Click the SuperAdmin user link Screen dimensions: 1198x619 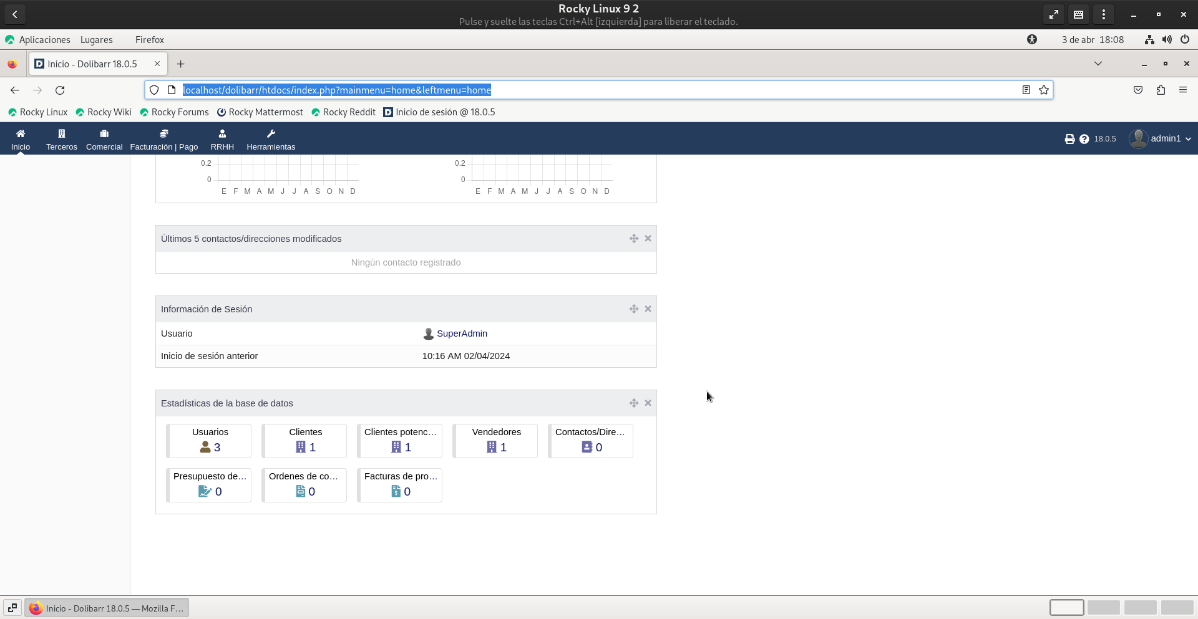pos(462,333)
